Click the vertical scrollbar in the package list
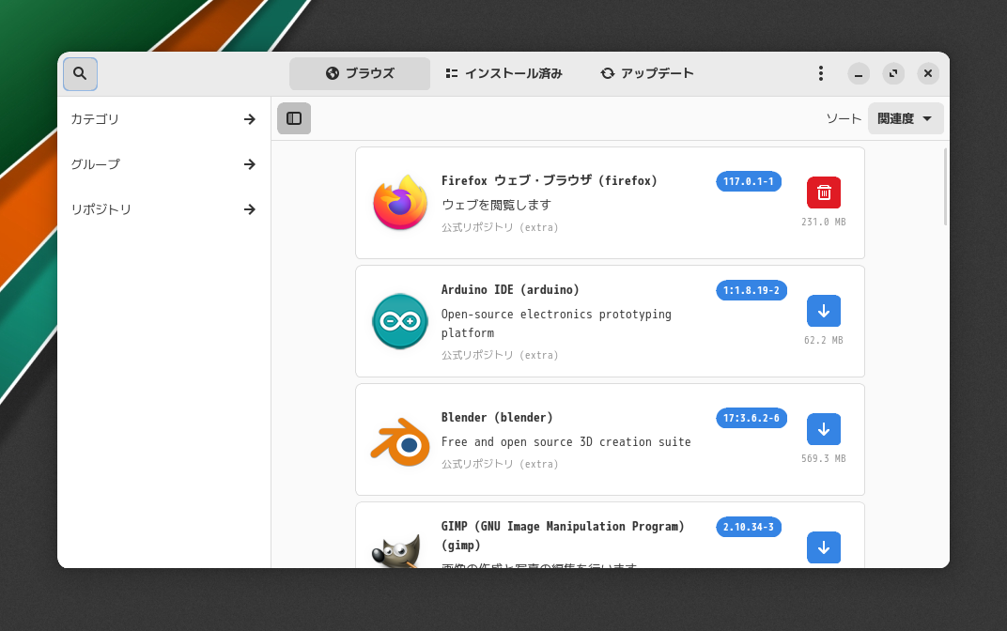Image resolution: width=1007 pixels, height=631 pixels. (945, 187)
